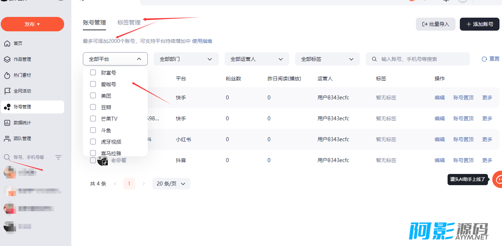The width and height of the screenshot is (502, 246).
Task: Open 作品管理 layers icon
Action: click(x=7, y=59)
